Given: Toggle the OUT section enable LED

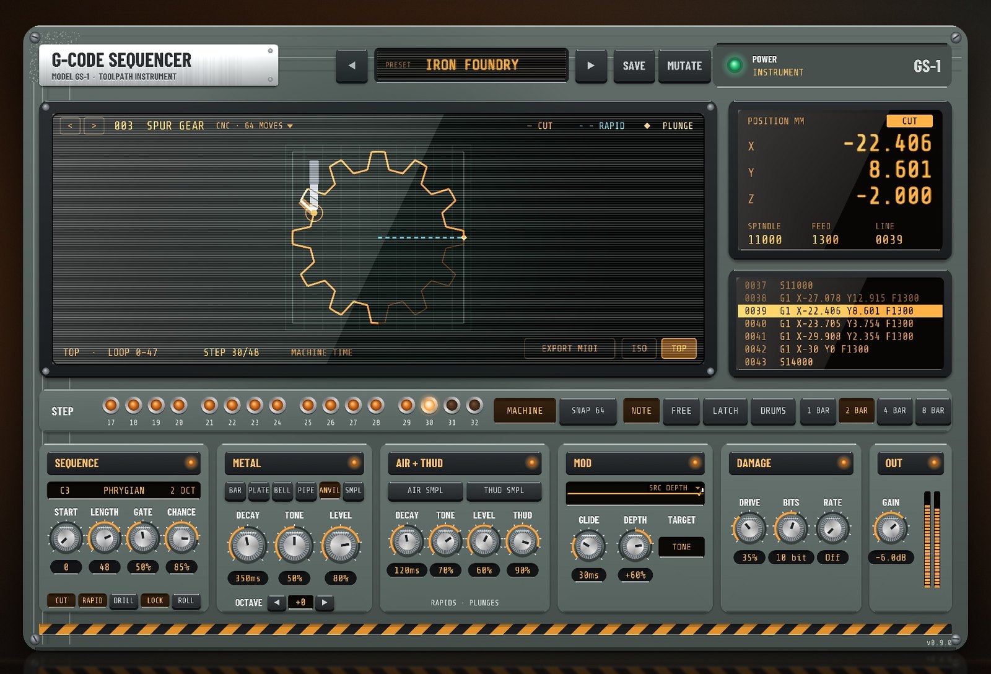Looking at the screenshot, I should point(933,463).
